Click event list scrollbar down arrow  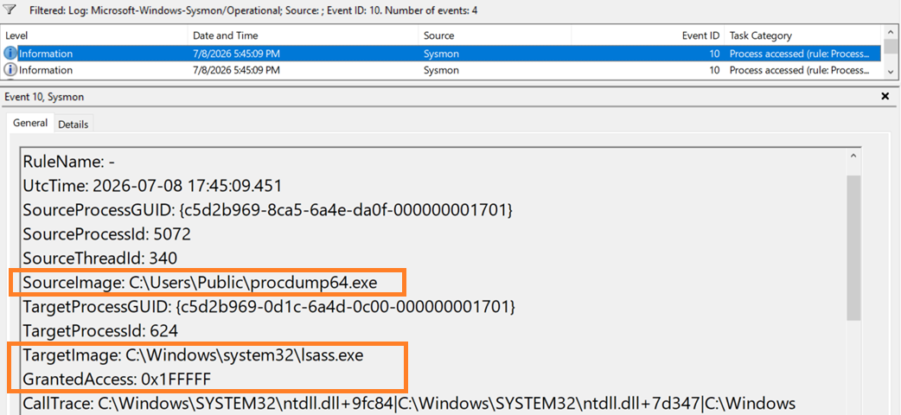pyautogui.click(x=890, y=72)
